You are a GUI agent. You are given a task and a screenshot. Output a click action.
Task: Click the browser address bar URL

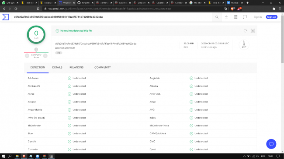coord(110,9)
